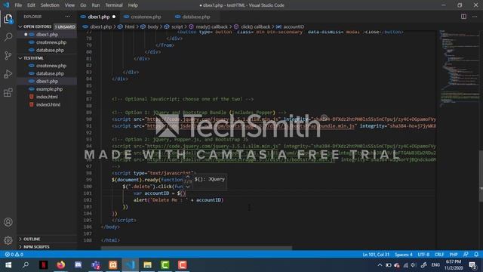The image size is (483, 272).
Task: Open index.html in TESTHTML folder
Action: point(47,97)
